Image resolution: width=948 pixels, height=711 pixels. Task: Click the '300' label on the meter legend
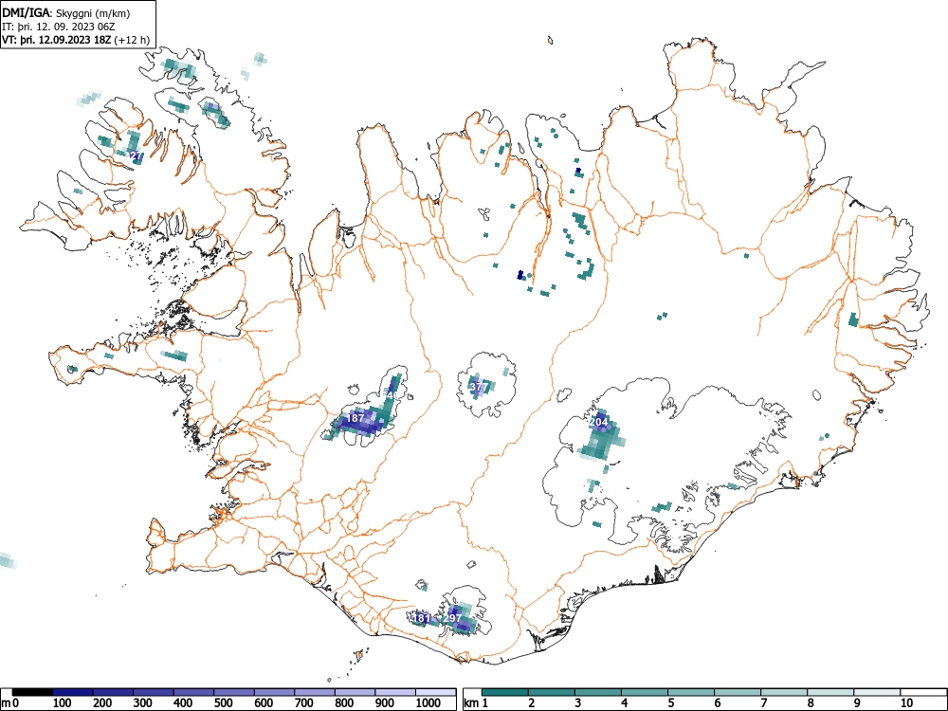pyautogui.click(x=143, y=703)
